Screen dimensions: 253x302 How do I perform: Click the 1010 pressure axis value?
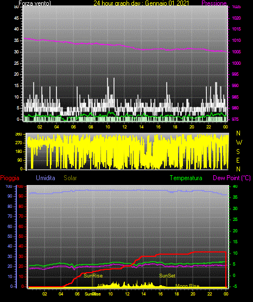236,40
